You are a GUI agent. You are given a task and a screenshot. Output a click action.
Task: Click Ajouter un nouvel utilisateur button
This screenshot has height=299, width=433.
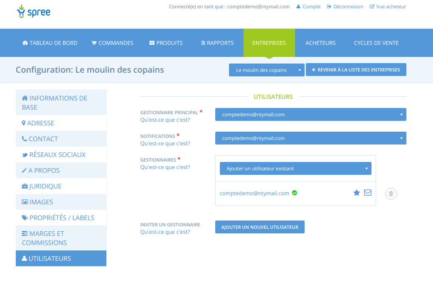point(260,227)
